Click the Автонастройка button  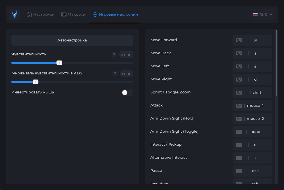click(72, 40)
